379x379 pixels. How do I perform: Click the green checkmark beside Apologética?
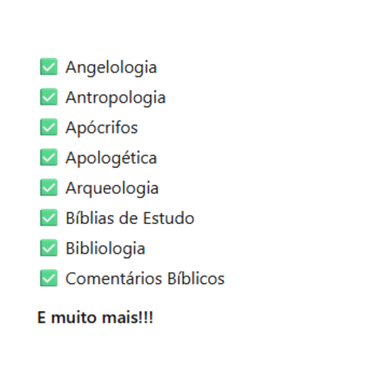48,157
